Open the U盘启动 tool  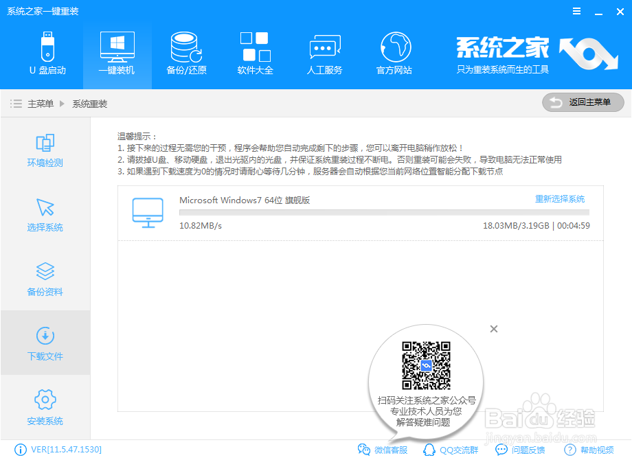click(x=47, y=54)
